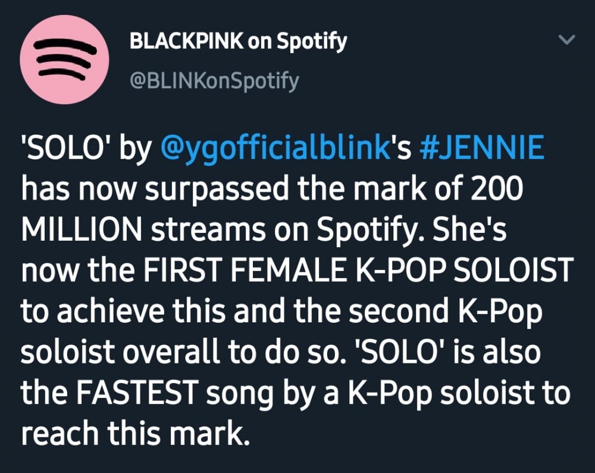Click 'FIRST FEMALE K-POP SOLOIST' text
Image resolution: width=595 pixels, height=473 pixels.
pos(357,270)
